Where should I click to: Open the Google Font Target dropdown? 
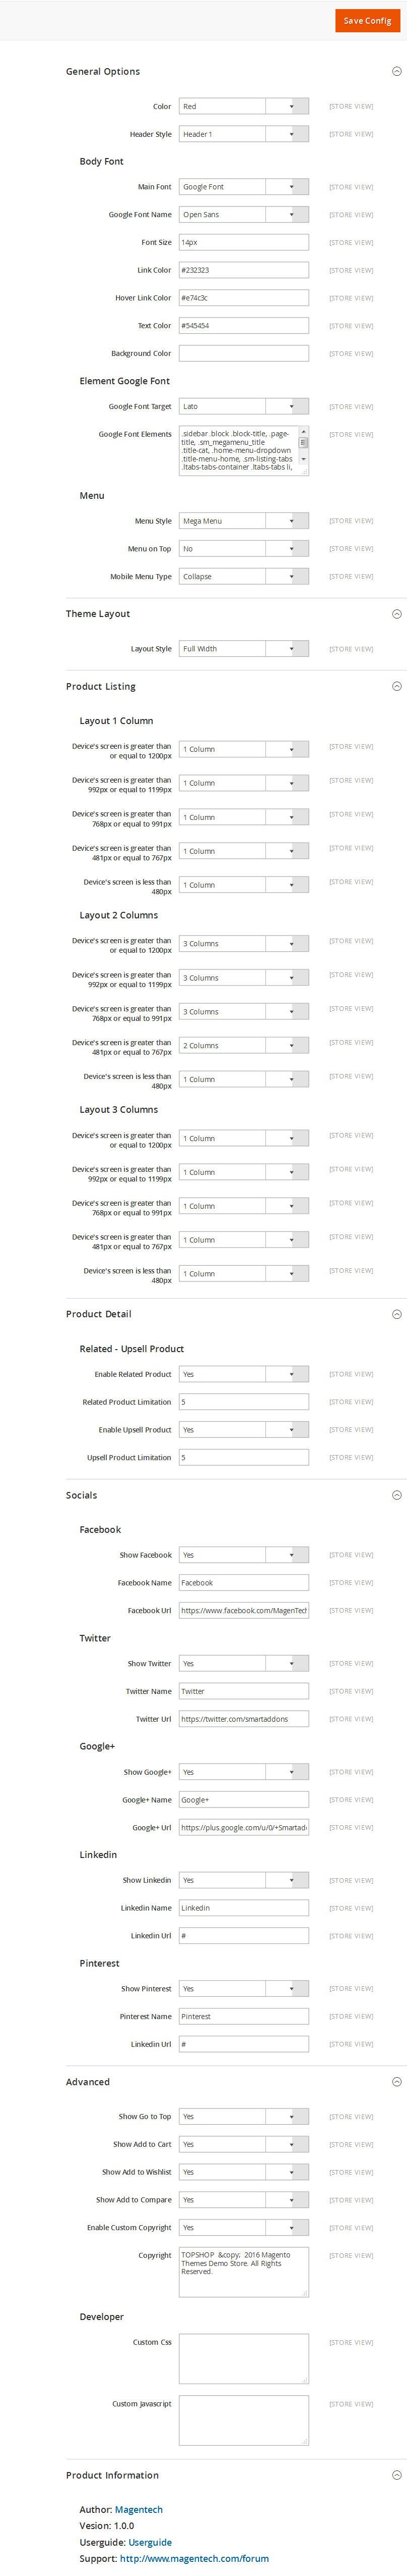point(243,406)
